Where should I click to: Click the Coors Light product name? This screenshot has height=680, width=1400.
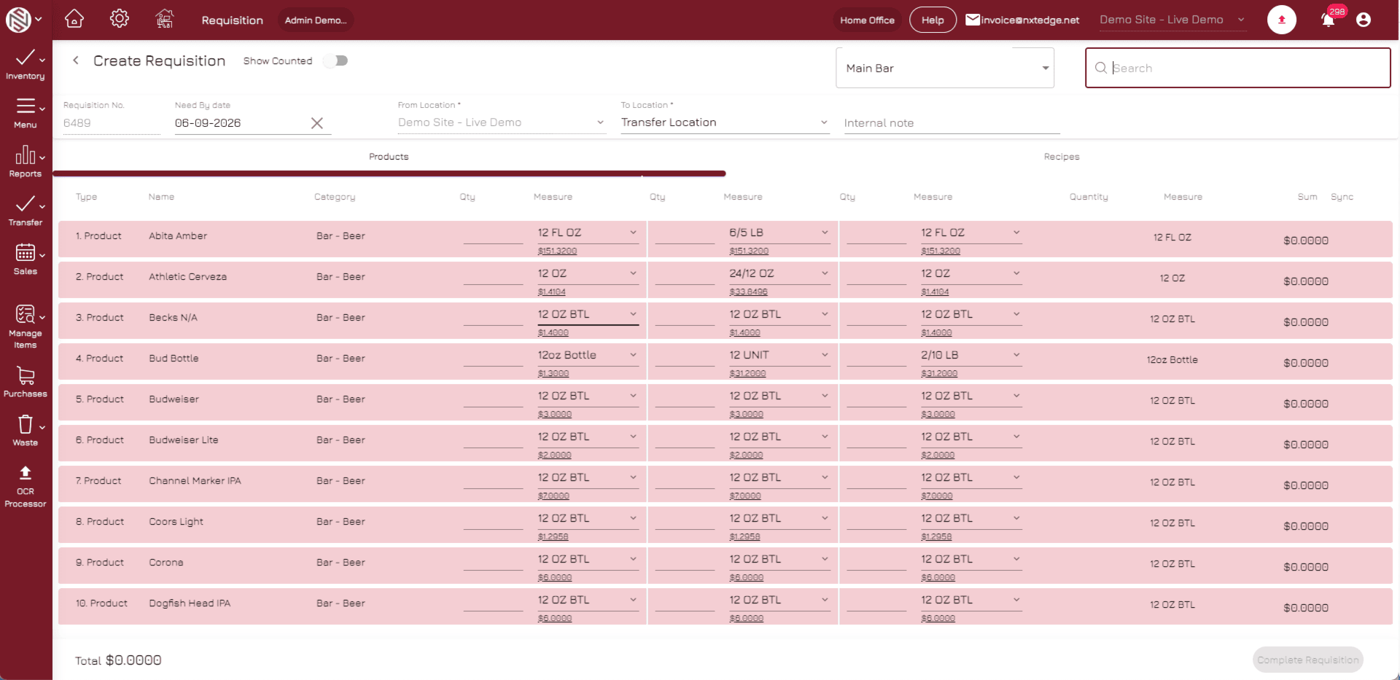(176, 522)
